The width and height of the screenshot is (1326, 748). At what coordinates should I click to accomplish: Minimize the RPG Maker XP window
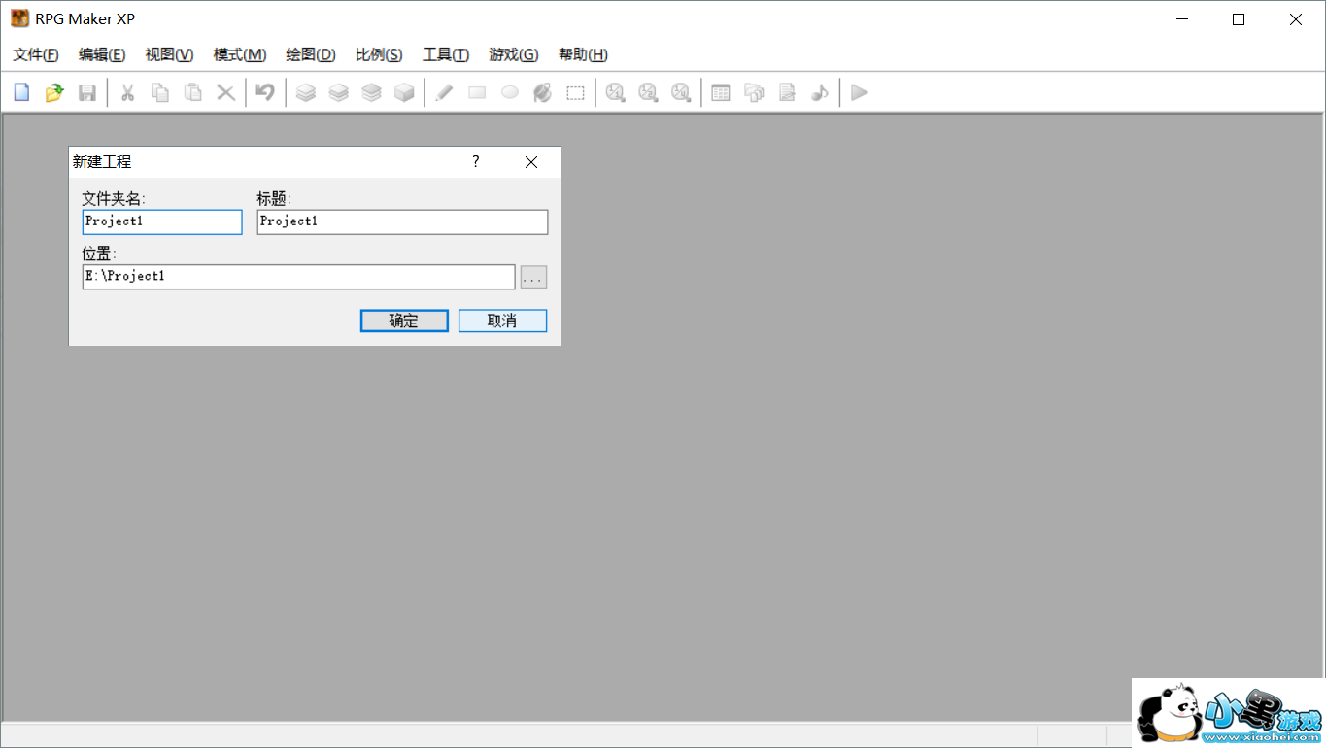coord(1181,18)
